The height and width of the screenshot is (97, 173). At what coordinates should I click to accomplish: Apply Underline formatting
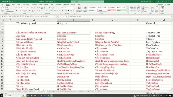[21, 11]
